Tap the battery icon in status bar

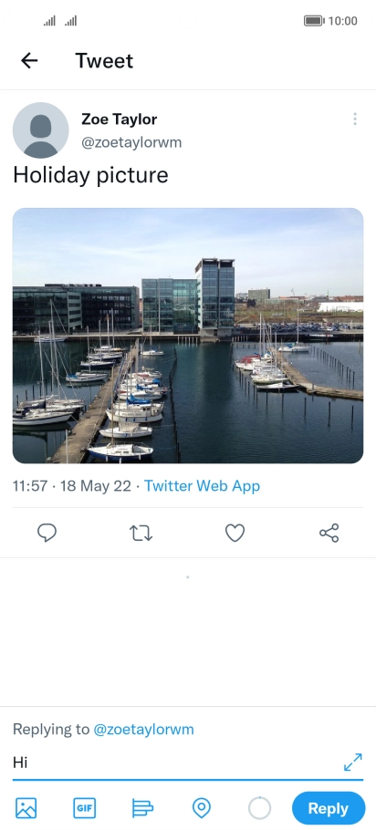(314, 21)
